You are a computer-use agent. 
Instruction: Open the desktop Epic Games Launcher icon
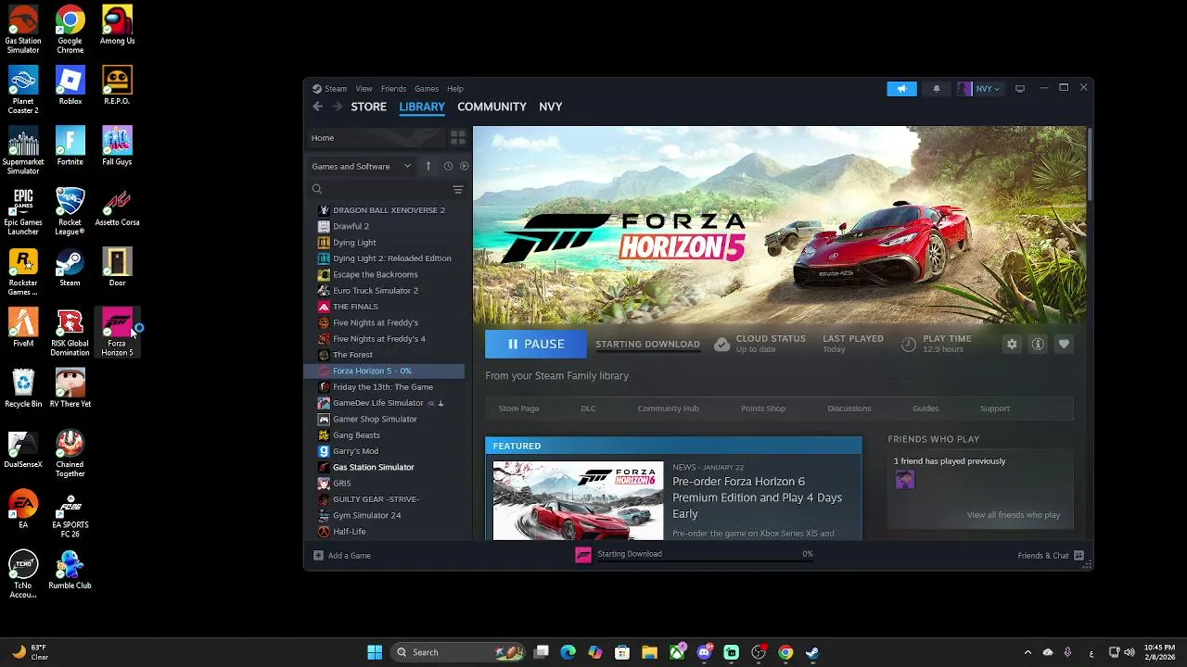point(23,211)
